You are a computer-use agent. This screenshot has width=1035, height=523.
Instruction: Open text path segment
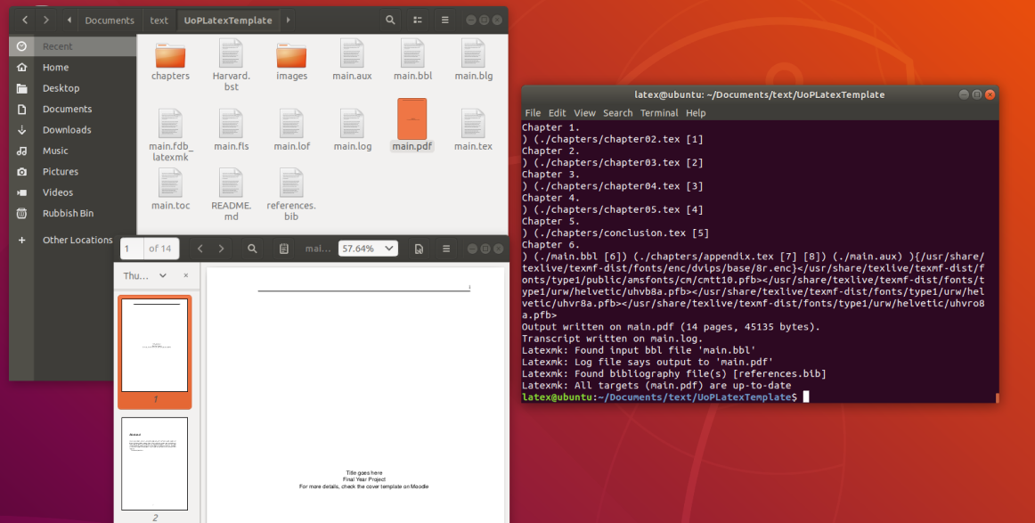tap(159, 20)
